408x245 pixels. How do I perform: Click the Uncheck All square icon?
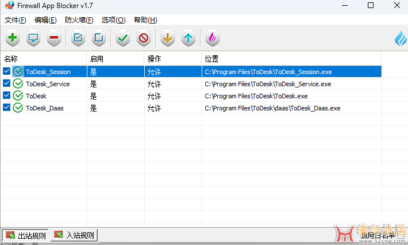[x=99, y=38]
